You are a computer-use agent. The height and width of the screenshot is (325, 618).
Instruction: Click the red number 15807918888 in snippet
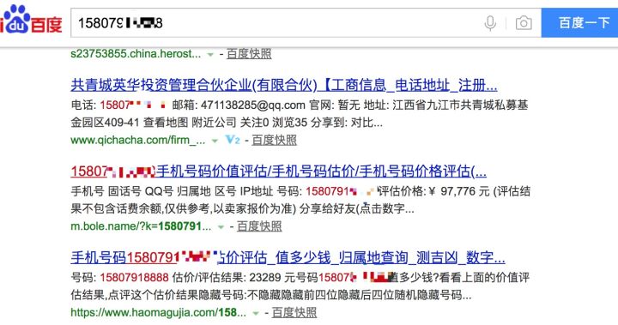[x=135, y=277]
